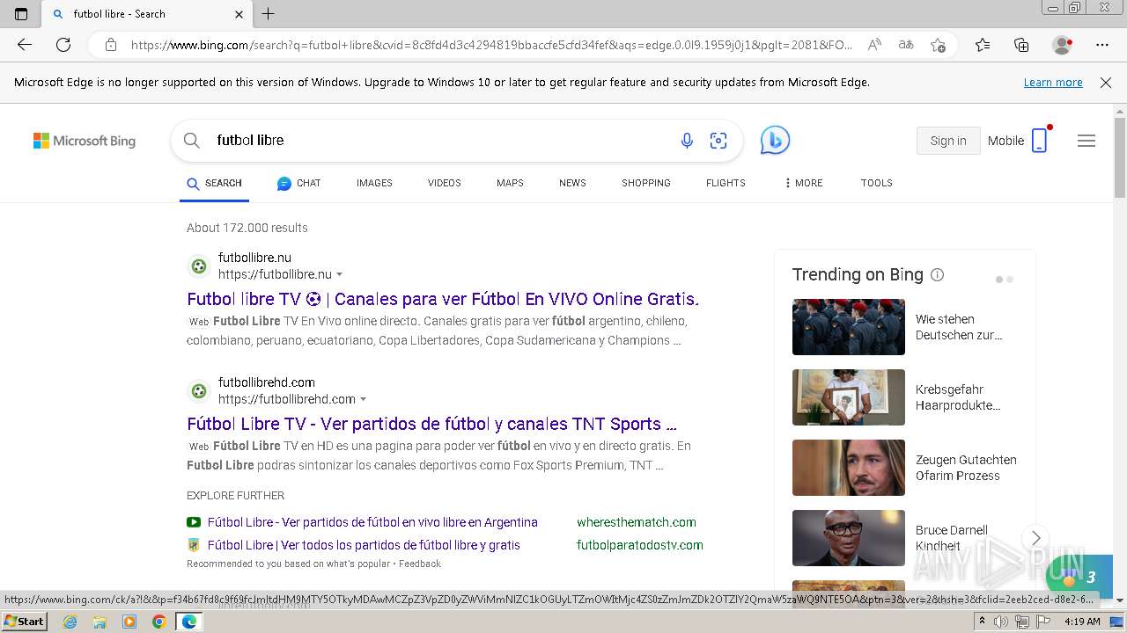The image size is (1127, 633).
Task: Open the tab actions menu
Action: pos(21,14)
